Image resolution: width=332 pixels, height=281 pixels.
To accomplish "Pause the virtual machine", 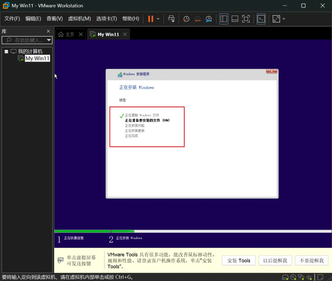I will pyautogui.click(x=151, y=19).
